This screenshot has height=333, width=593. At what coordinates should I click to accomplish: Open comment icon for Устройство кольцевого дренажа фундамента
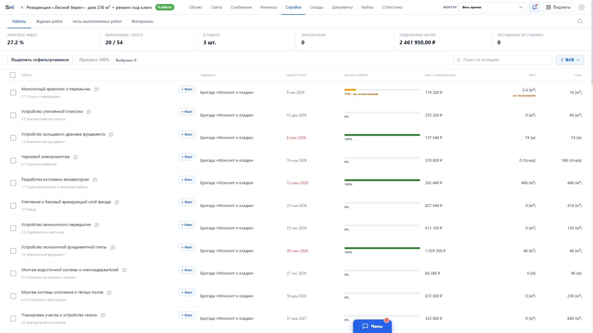(111, 134)
